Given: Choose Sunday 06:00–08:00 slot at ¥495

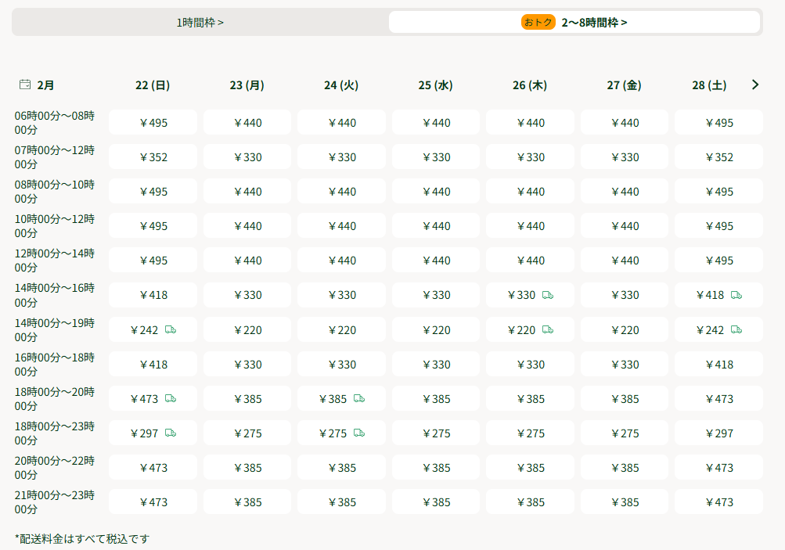Looking at the screenshot, I should click(x=153, y=123).
